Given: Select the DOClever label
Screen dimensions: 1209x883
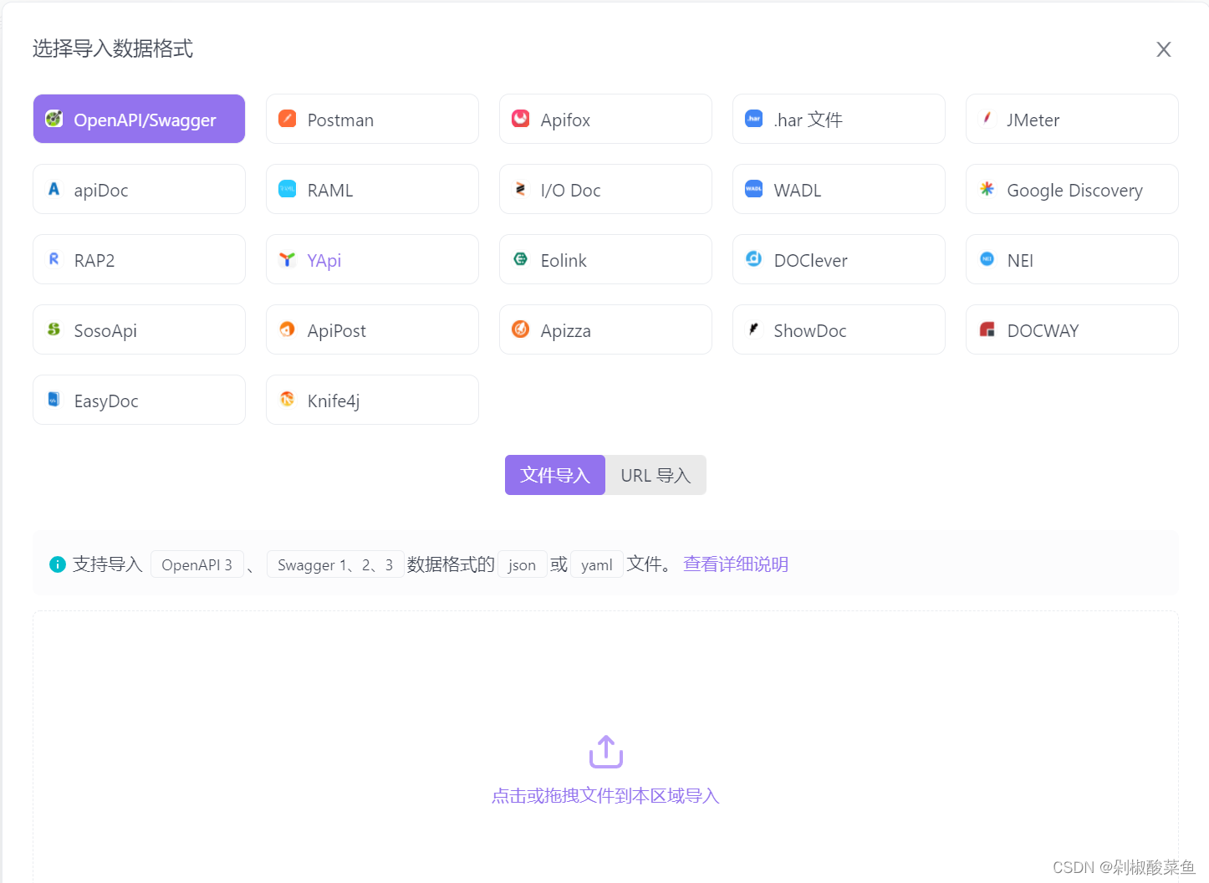Looking at the screenshot, I should click(x=811, y=260).
